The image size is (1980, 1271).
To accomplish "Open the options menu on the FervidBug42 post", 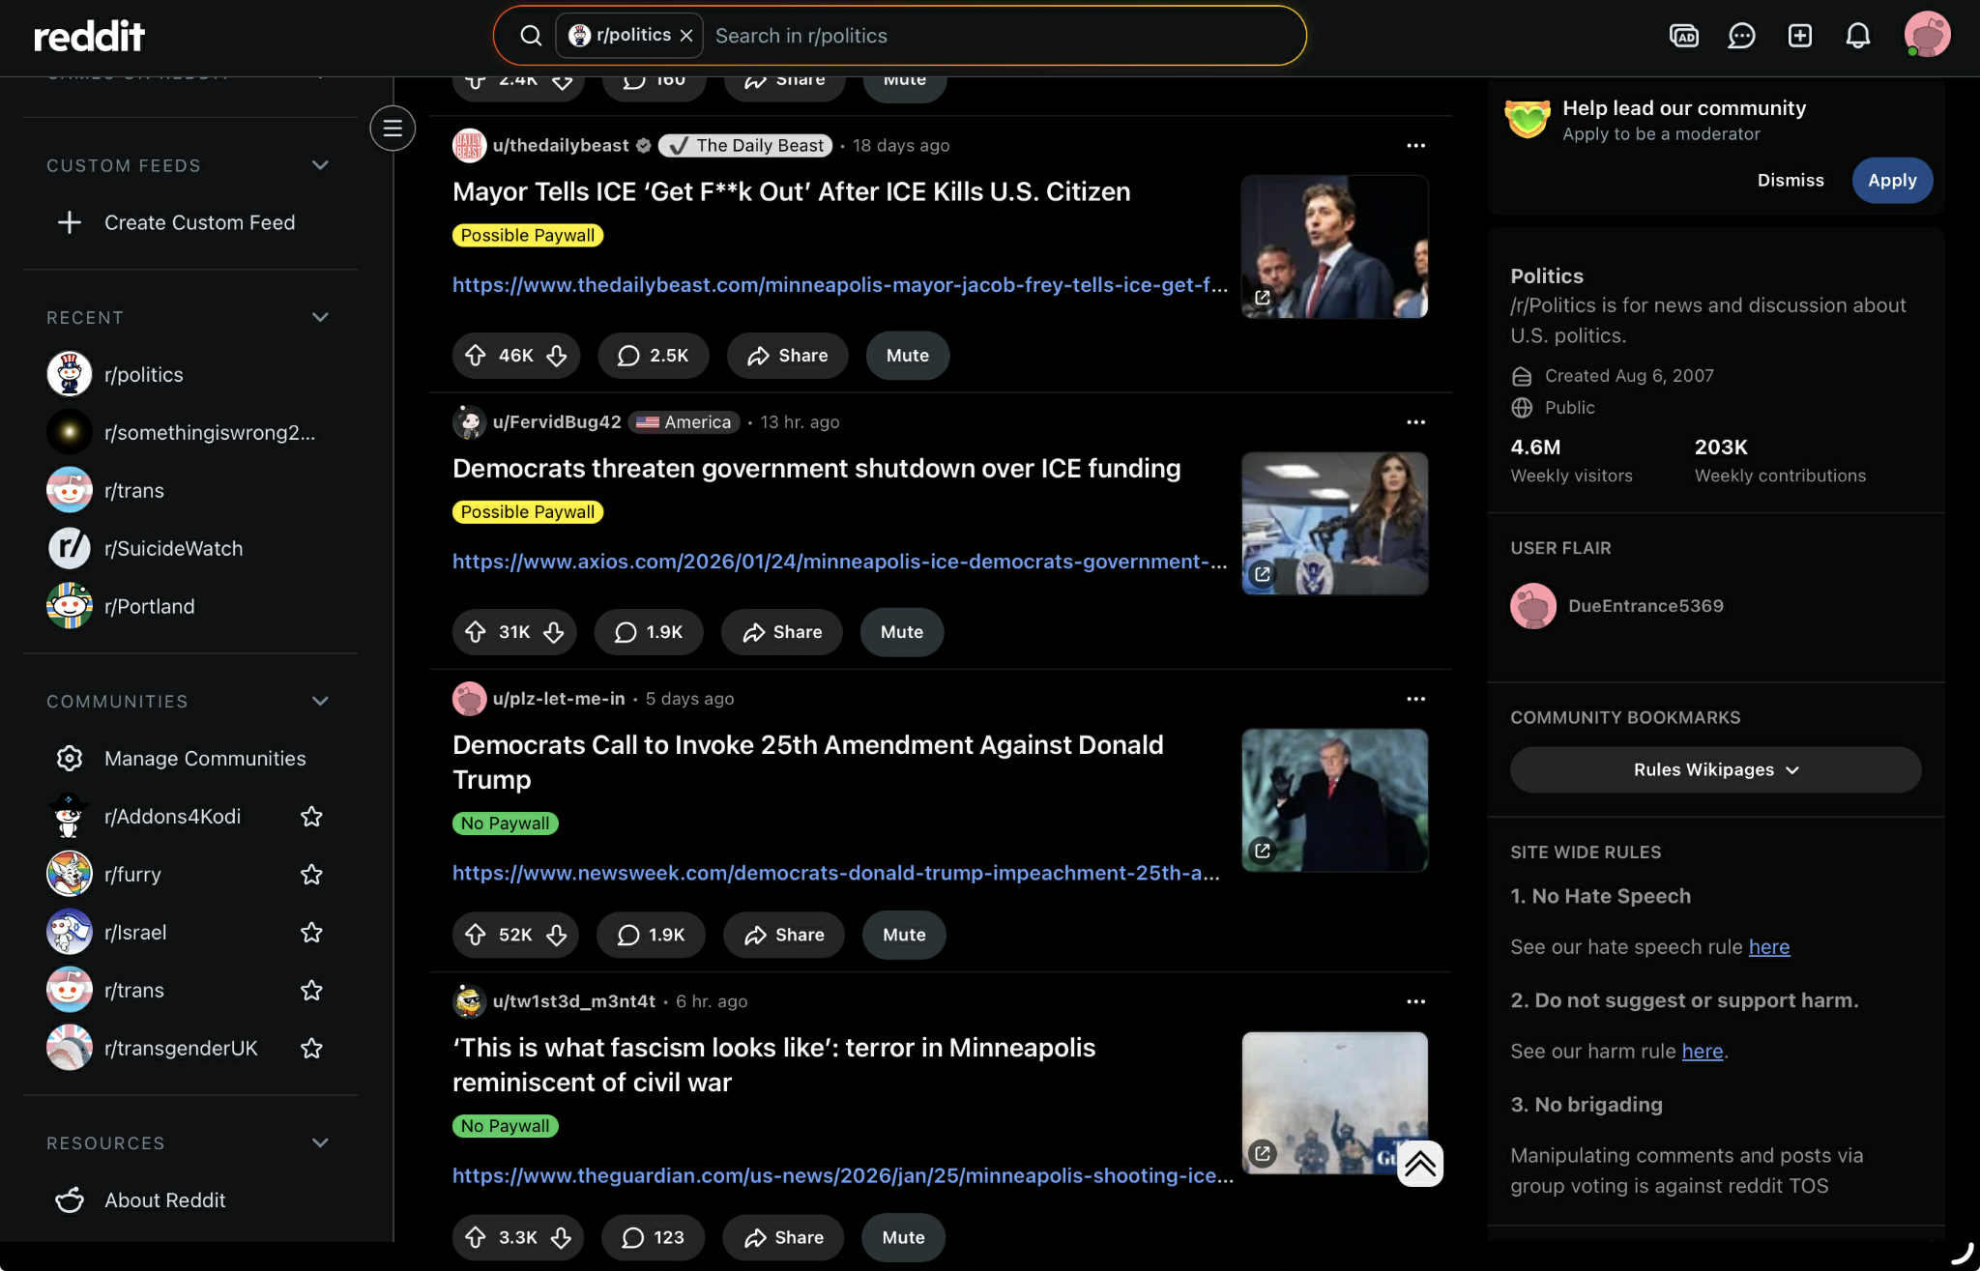I will pos(1415,422).
